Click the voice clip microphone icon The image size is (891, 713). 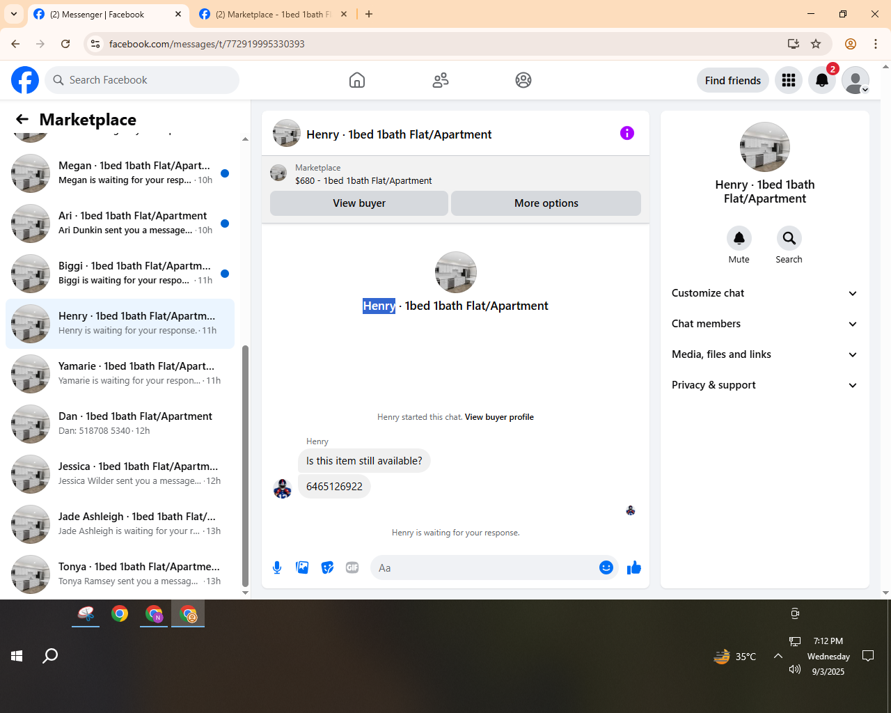point(277,567)
